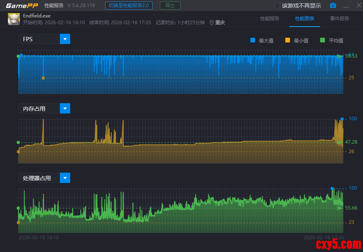Open the FPS metric dropdown arrow
This screenshot has width=363, height=252.
(x=65, y=39)
